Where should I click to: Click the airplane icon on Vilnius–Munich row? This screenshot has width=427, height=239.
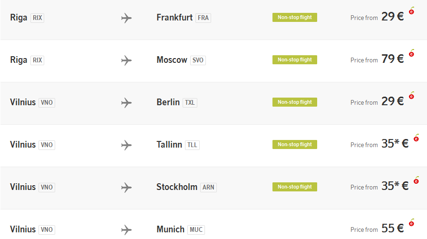(126, 230)
